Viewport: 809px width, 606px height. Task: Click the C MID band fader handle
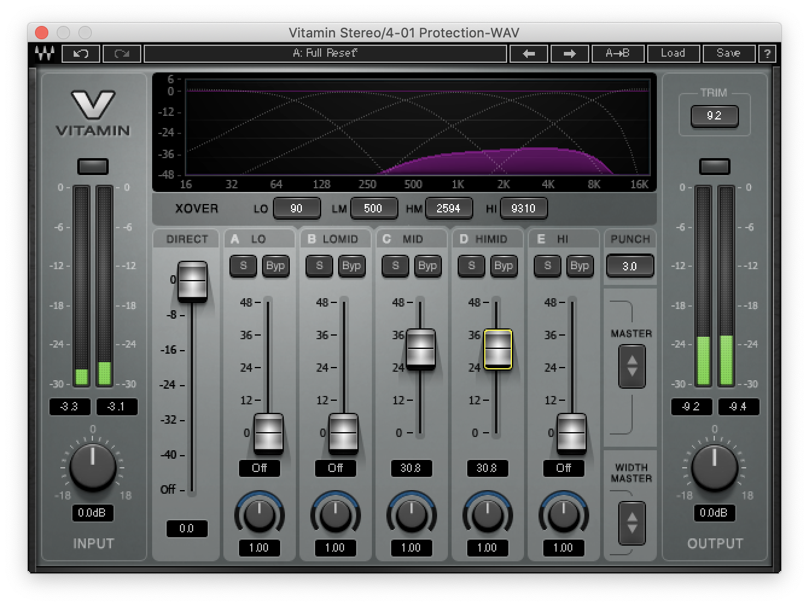pos(421,349)
